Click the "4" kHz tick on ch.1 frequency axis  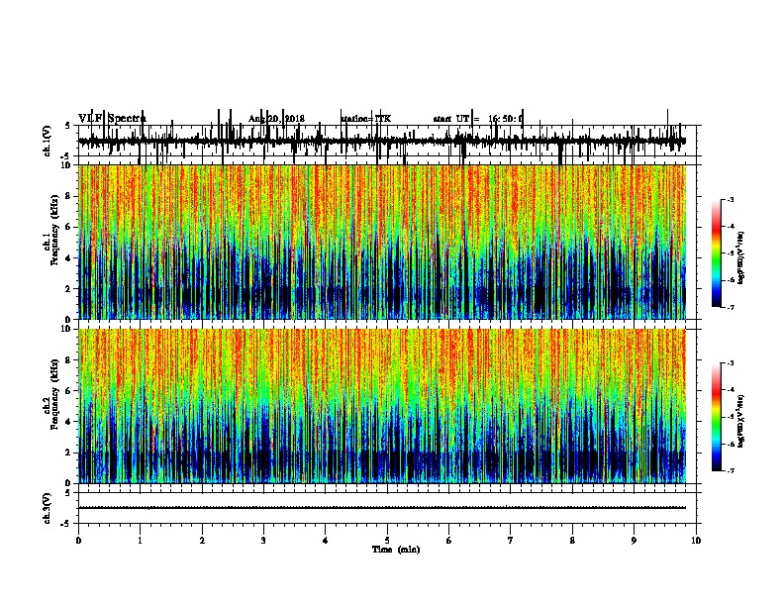[69, 258]
